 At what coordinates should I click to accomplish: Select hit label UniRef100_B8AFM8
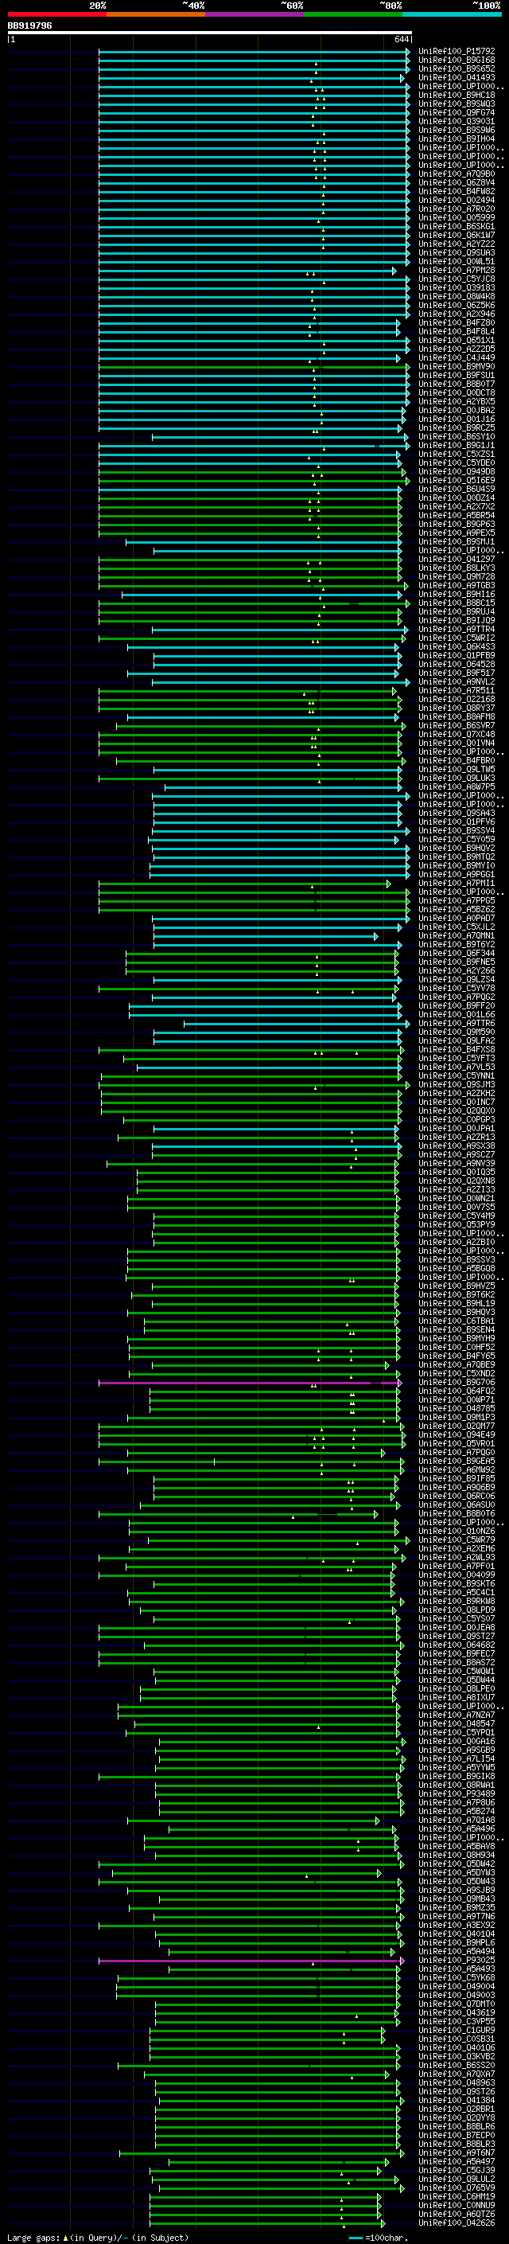coord(457,717)
